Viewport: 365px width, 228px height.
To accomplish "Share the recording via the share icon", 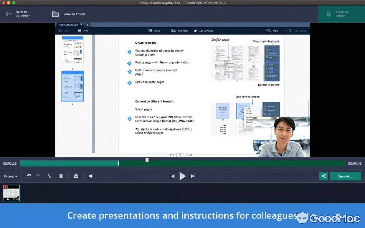I will pyautogui.click(x=323, y=176).
